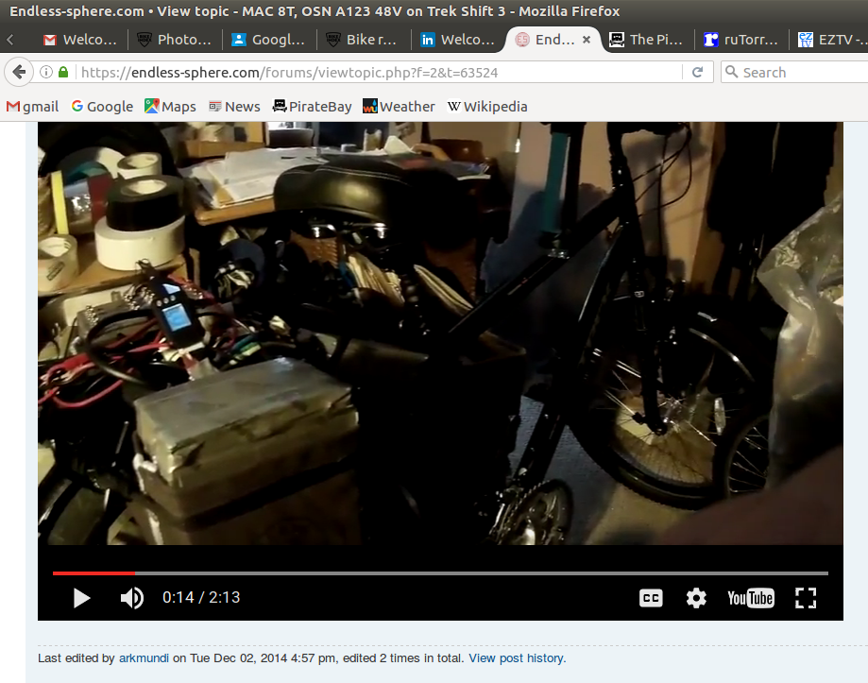Switch to the ruTorrent tab
Screen dimensions: 868x683
pyautogui.click(x=741, y=40)
